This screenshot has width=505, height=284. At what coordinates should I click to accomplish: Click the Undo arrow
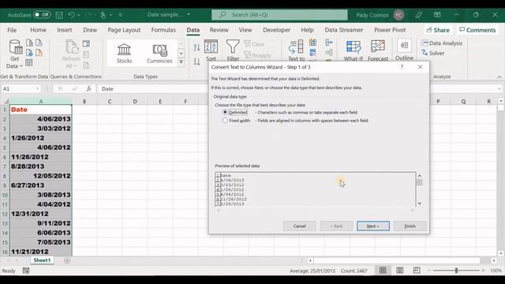[x=72, y=15]
